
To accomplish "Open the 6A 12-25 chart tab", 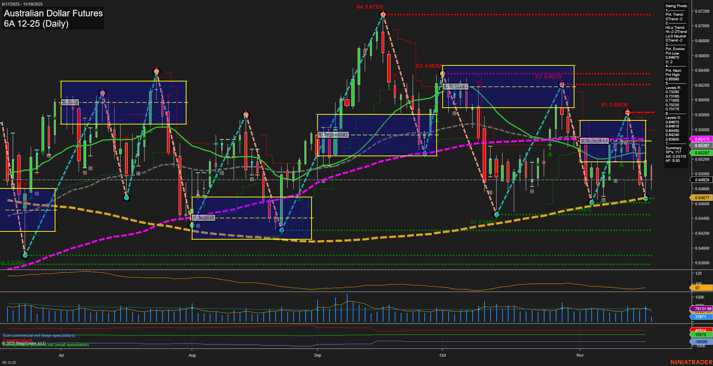I will [x=9, y=362].
